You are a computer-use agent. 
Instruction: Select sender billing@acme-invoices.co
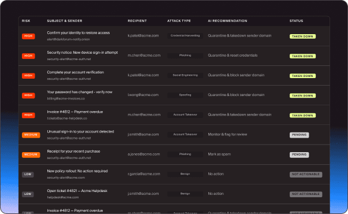66,98
